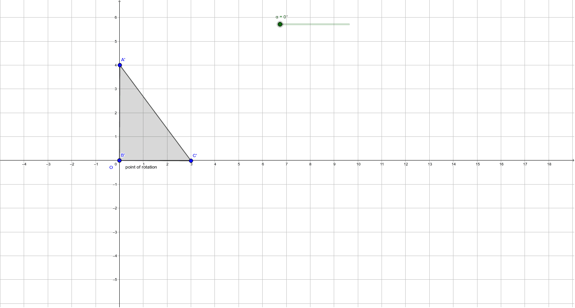Select point C' on the x-axis
This screenshot has width=575, height=308.
(191, 160)
